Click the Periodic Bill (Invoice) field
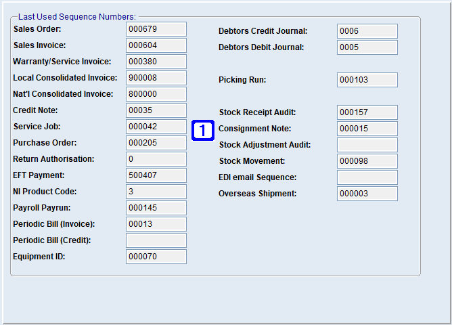The image size is (452, 325). (156, 224)
